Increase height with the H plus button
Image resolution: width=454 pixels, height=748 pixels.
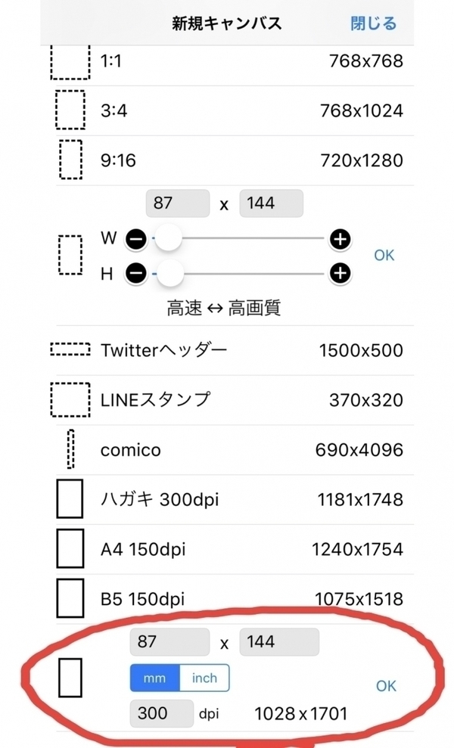click(x=340, y=273)
